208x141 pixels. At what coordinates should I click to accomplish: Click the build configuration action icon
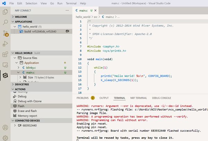67,31
